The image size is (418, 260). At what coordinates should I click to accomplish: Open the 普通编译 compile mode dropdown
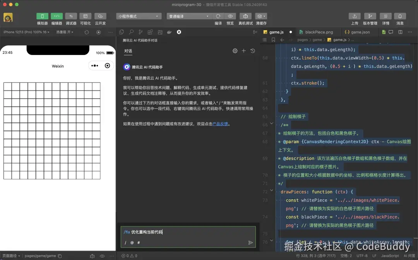(x=189, y=16)
